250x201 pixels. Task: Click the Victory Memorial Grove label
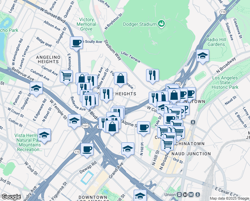(x=86, y=24)
